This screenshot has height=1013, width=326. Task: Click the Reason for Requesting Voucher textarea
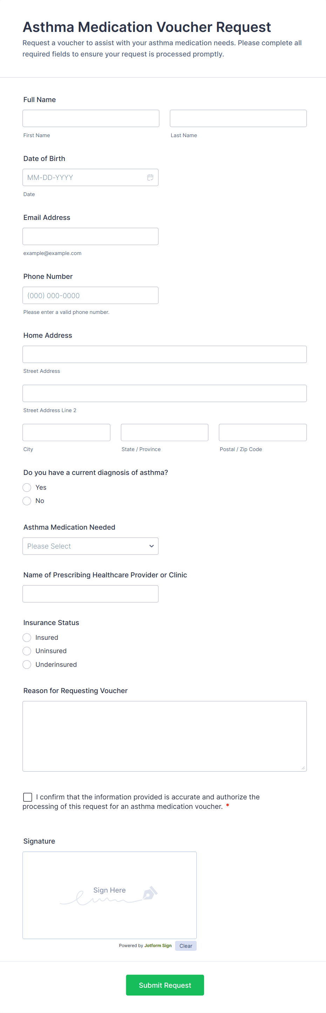coord(164,736)
